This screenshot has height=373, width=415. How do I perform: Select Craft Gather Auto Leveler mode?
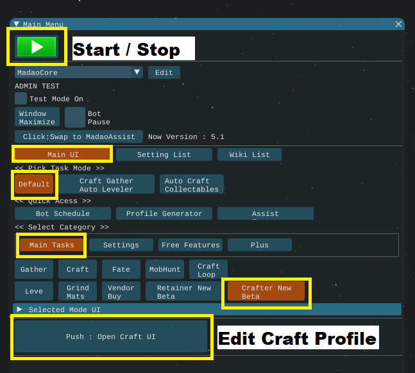[106, 185]
